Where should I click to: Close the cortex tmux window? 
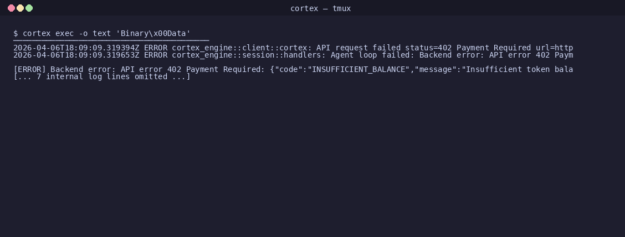(x=11, y=8)
